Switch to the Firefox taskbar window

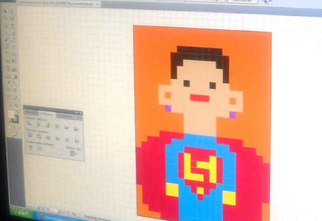point(57,217)
